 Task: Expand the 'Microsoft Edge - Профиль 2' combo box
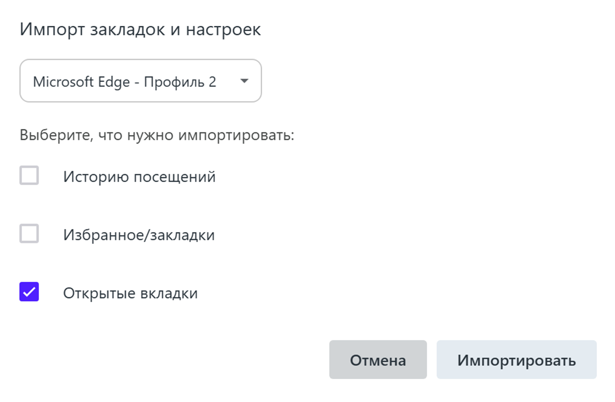141,81
